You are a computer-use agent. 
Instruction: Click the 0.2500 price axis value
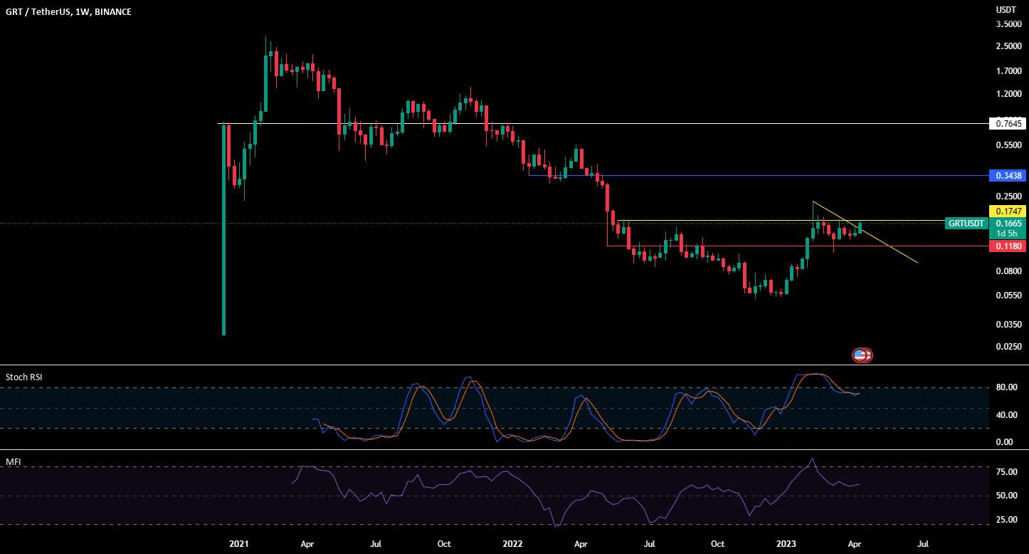click(x=1009, y=197)
